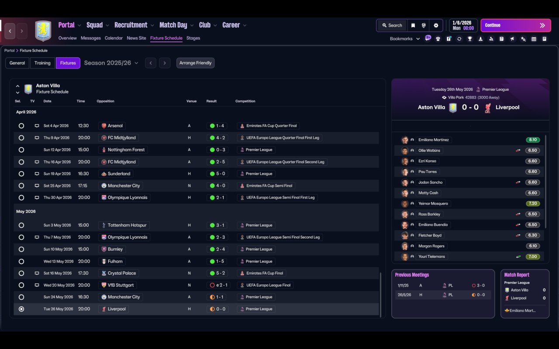The width and height of the screenshot is (559, 349).
Task: Select the radio button for Sunderland fixture
Action: pyautogui.click(x=21, y=174)
